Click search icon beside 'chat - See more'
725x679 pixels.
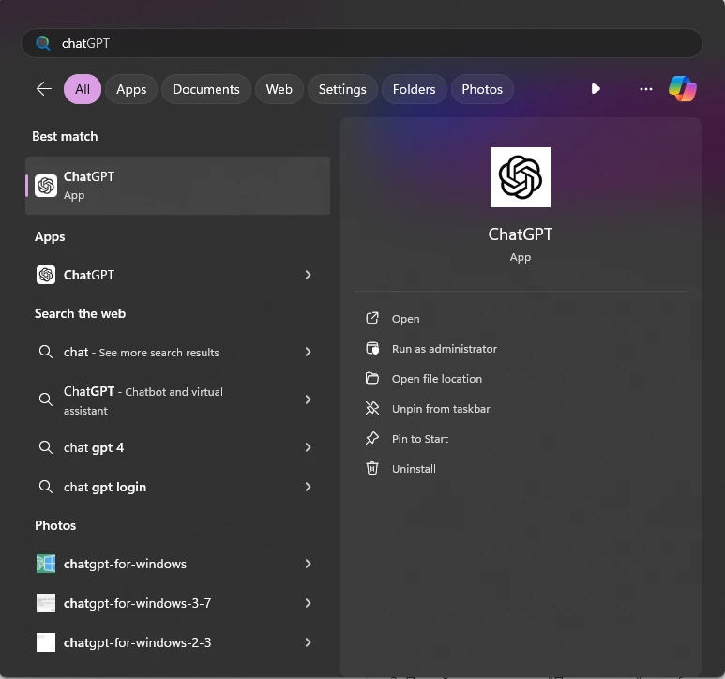(45, 352)
